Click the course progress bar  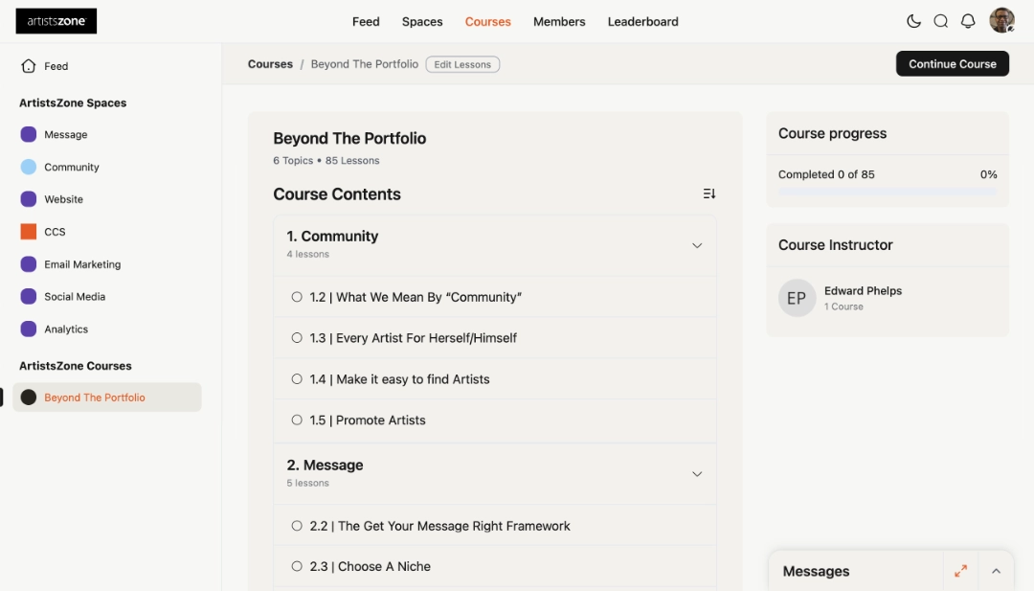click(887, 192)
